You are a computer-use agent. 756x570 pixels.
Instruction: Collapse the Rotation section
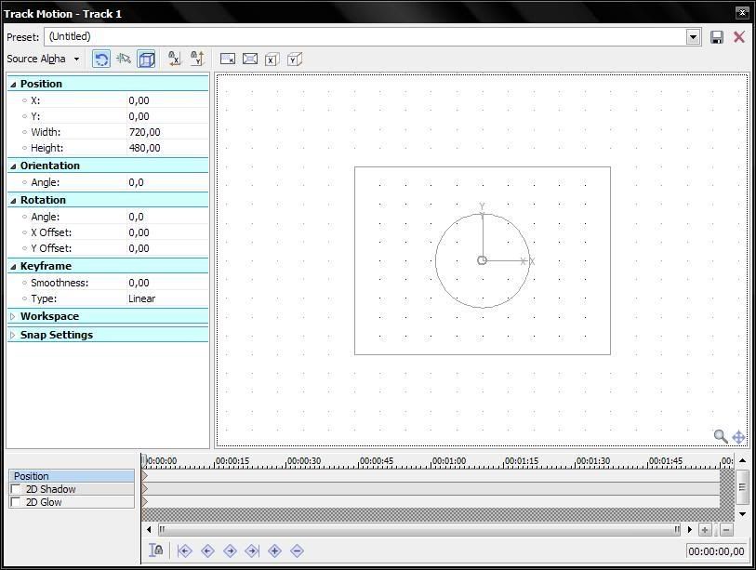coord(13,201)
